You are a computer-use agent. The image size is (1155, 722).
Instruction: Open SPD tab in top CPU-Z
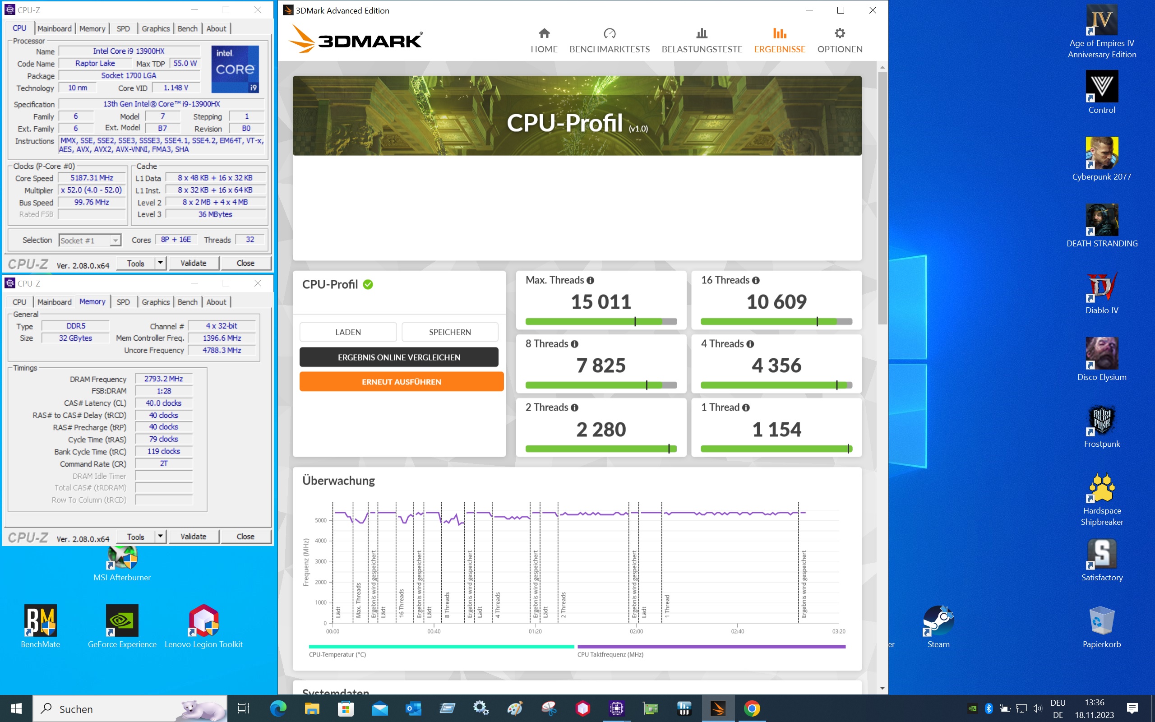click(x=123, y=28)
